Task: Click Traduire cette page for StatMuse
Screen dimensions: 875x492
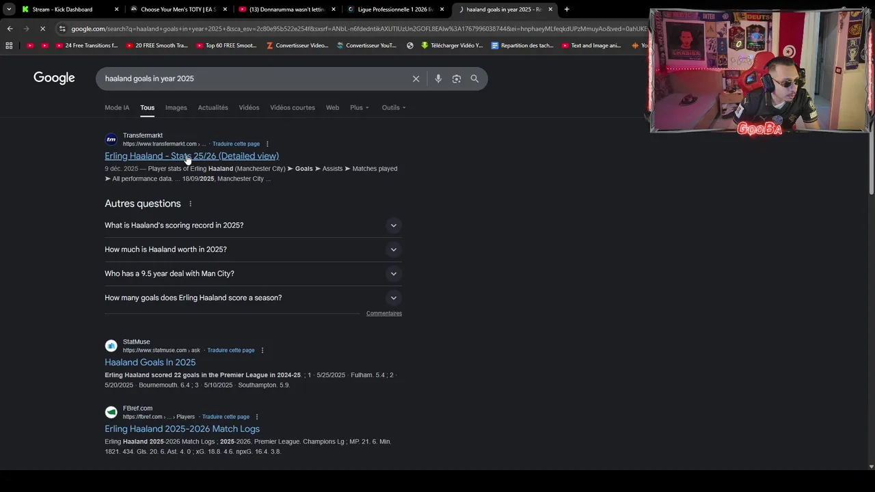Action: click(231, 351)
